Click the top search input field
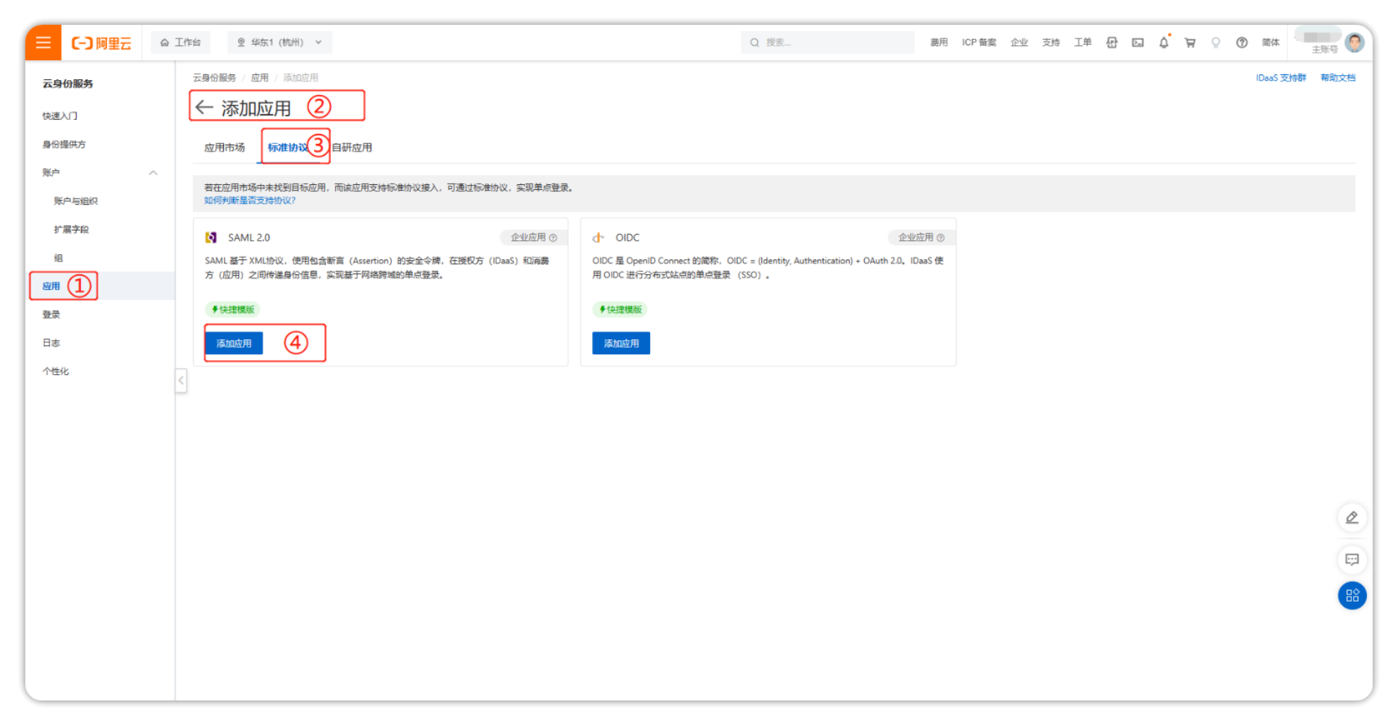 [829, 43]
